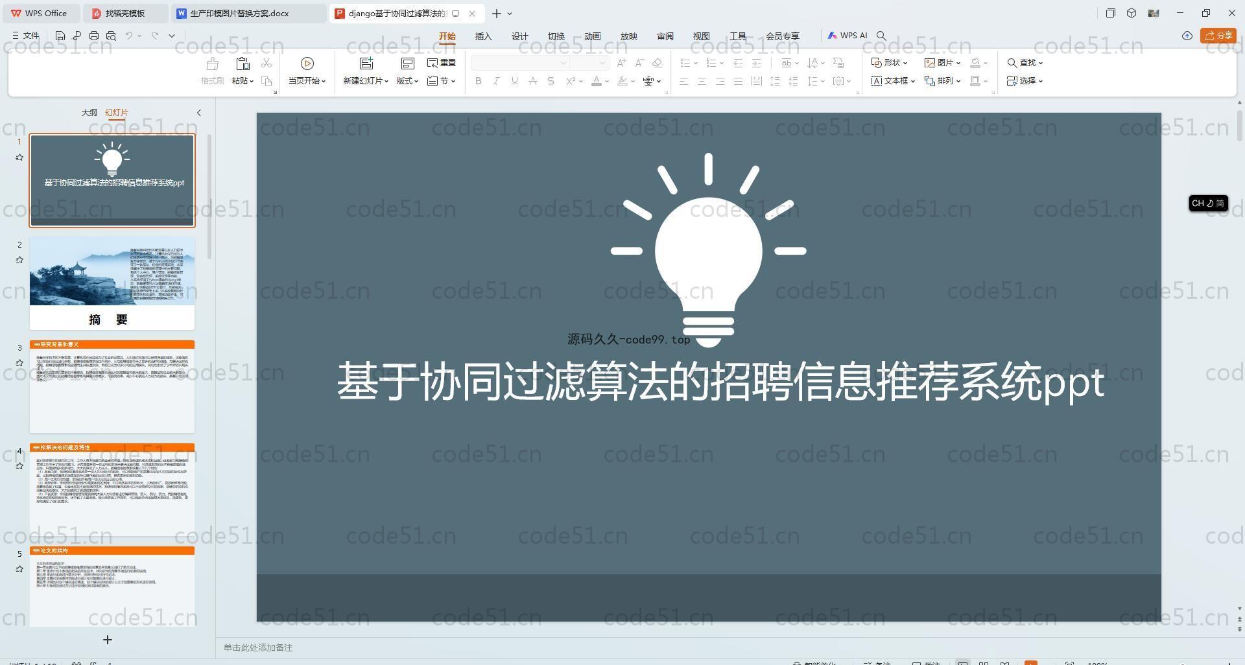Toggle Strikethrough formatting
The height and width of the screenshot is (665, 1245).
point(532,81)
